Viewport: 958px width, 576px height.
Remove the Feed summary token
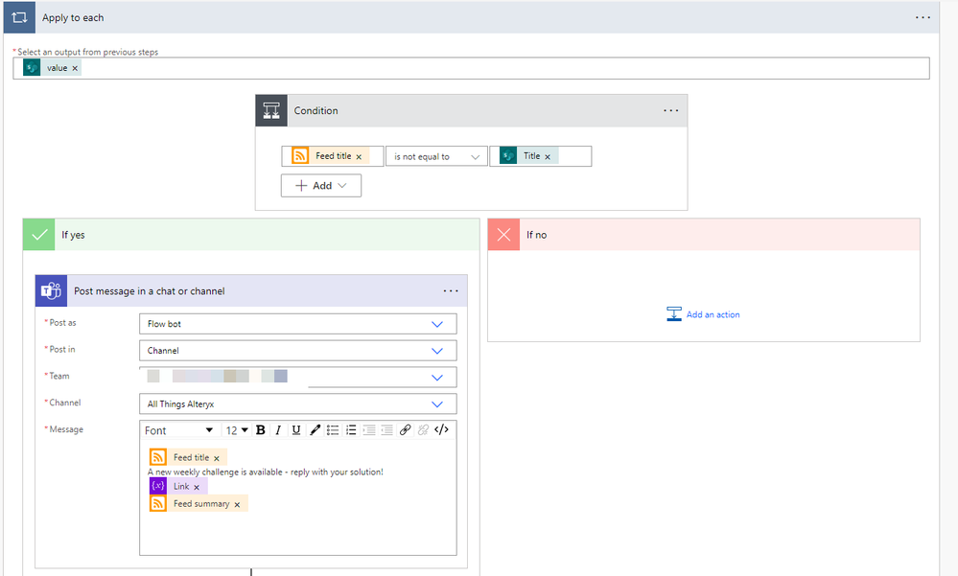tap(237, 504)
